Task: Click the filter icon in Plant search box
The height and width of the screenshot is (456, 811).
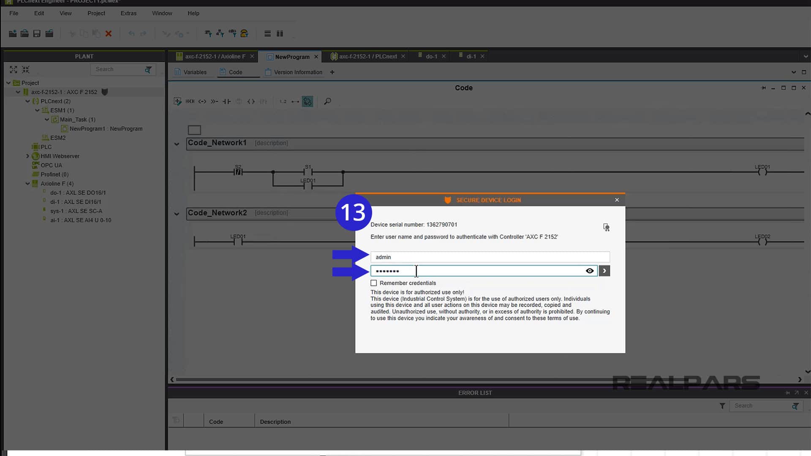Action: click(x=148, y=70)
